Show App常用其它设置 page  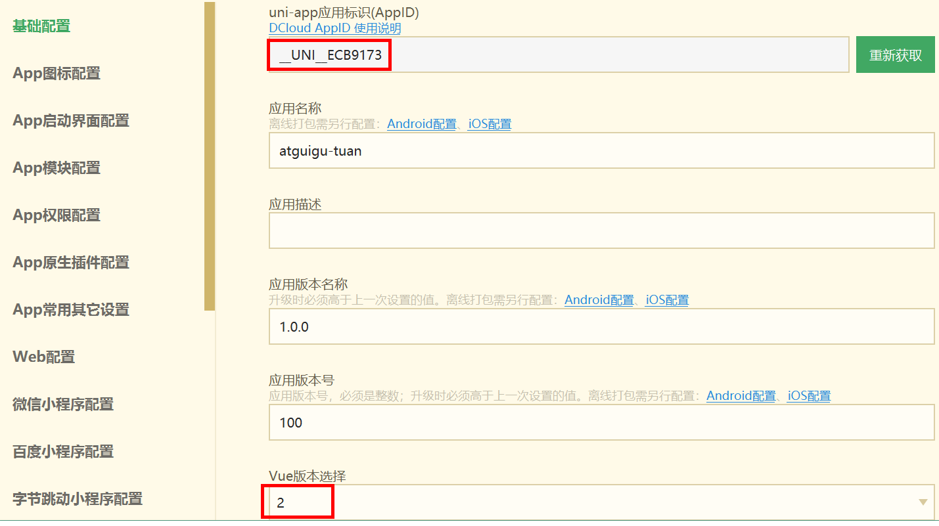point(71,310)
